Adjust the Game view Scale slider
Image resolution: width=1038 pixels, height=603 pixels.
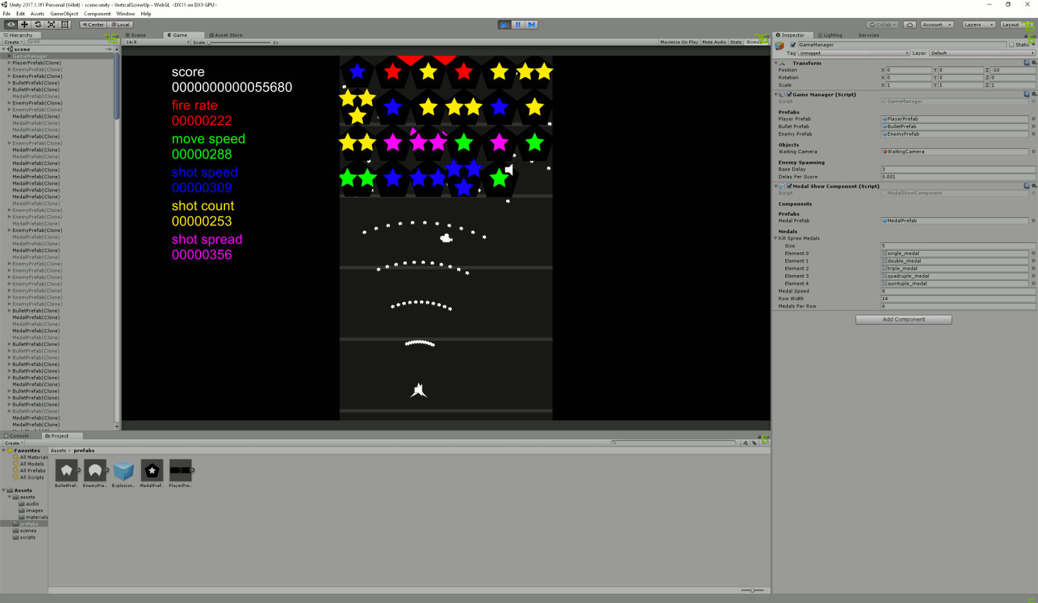click(x=239, y=43)
